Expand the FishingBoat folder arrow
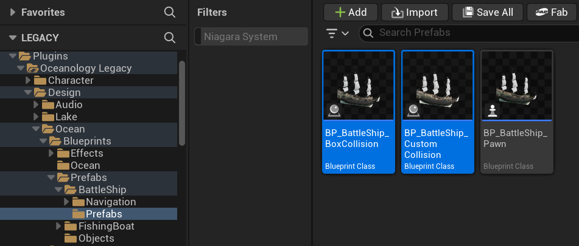 click(58, 226)
